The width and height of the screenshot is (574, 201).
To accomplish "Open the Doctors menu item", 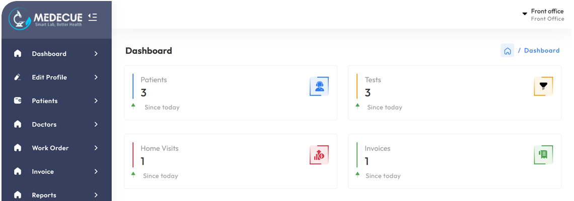I will coord(44,125).
